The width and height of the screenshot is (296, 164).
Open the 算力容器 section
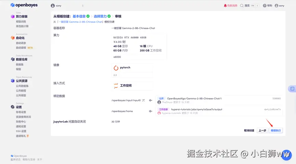point(22,16)
